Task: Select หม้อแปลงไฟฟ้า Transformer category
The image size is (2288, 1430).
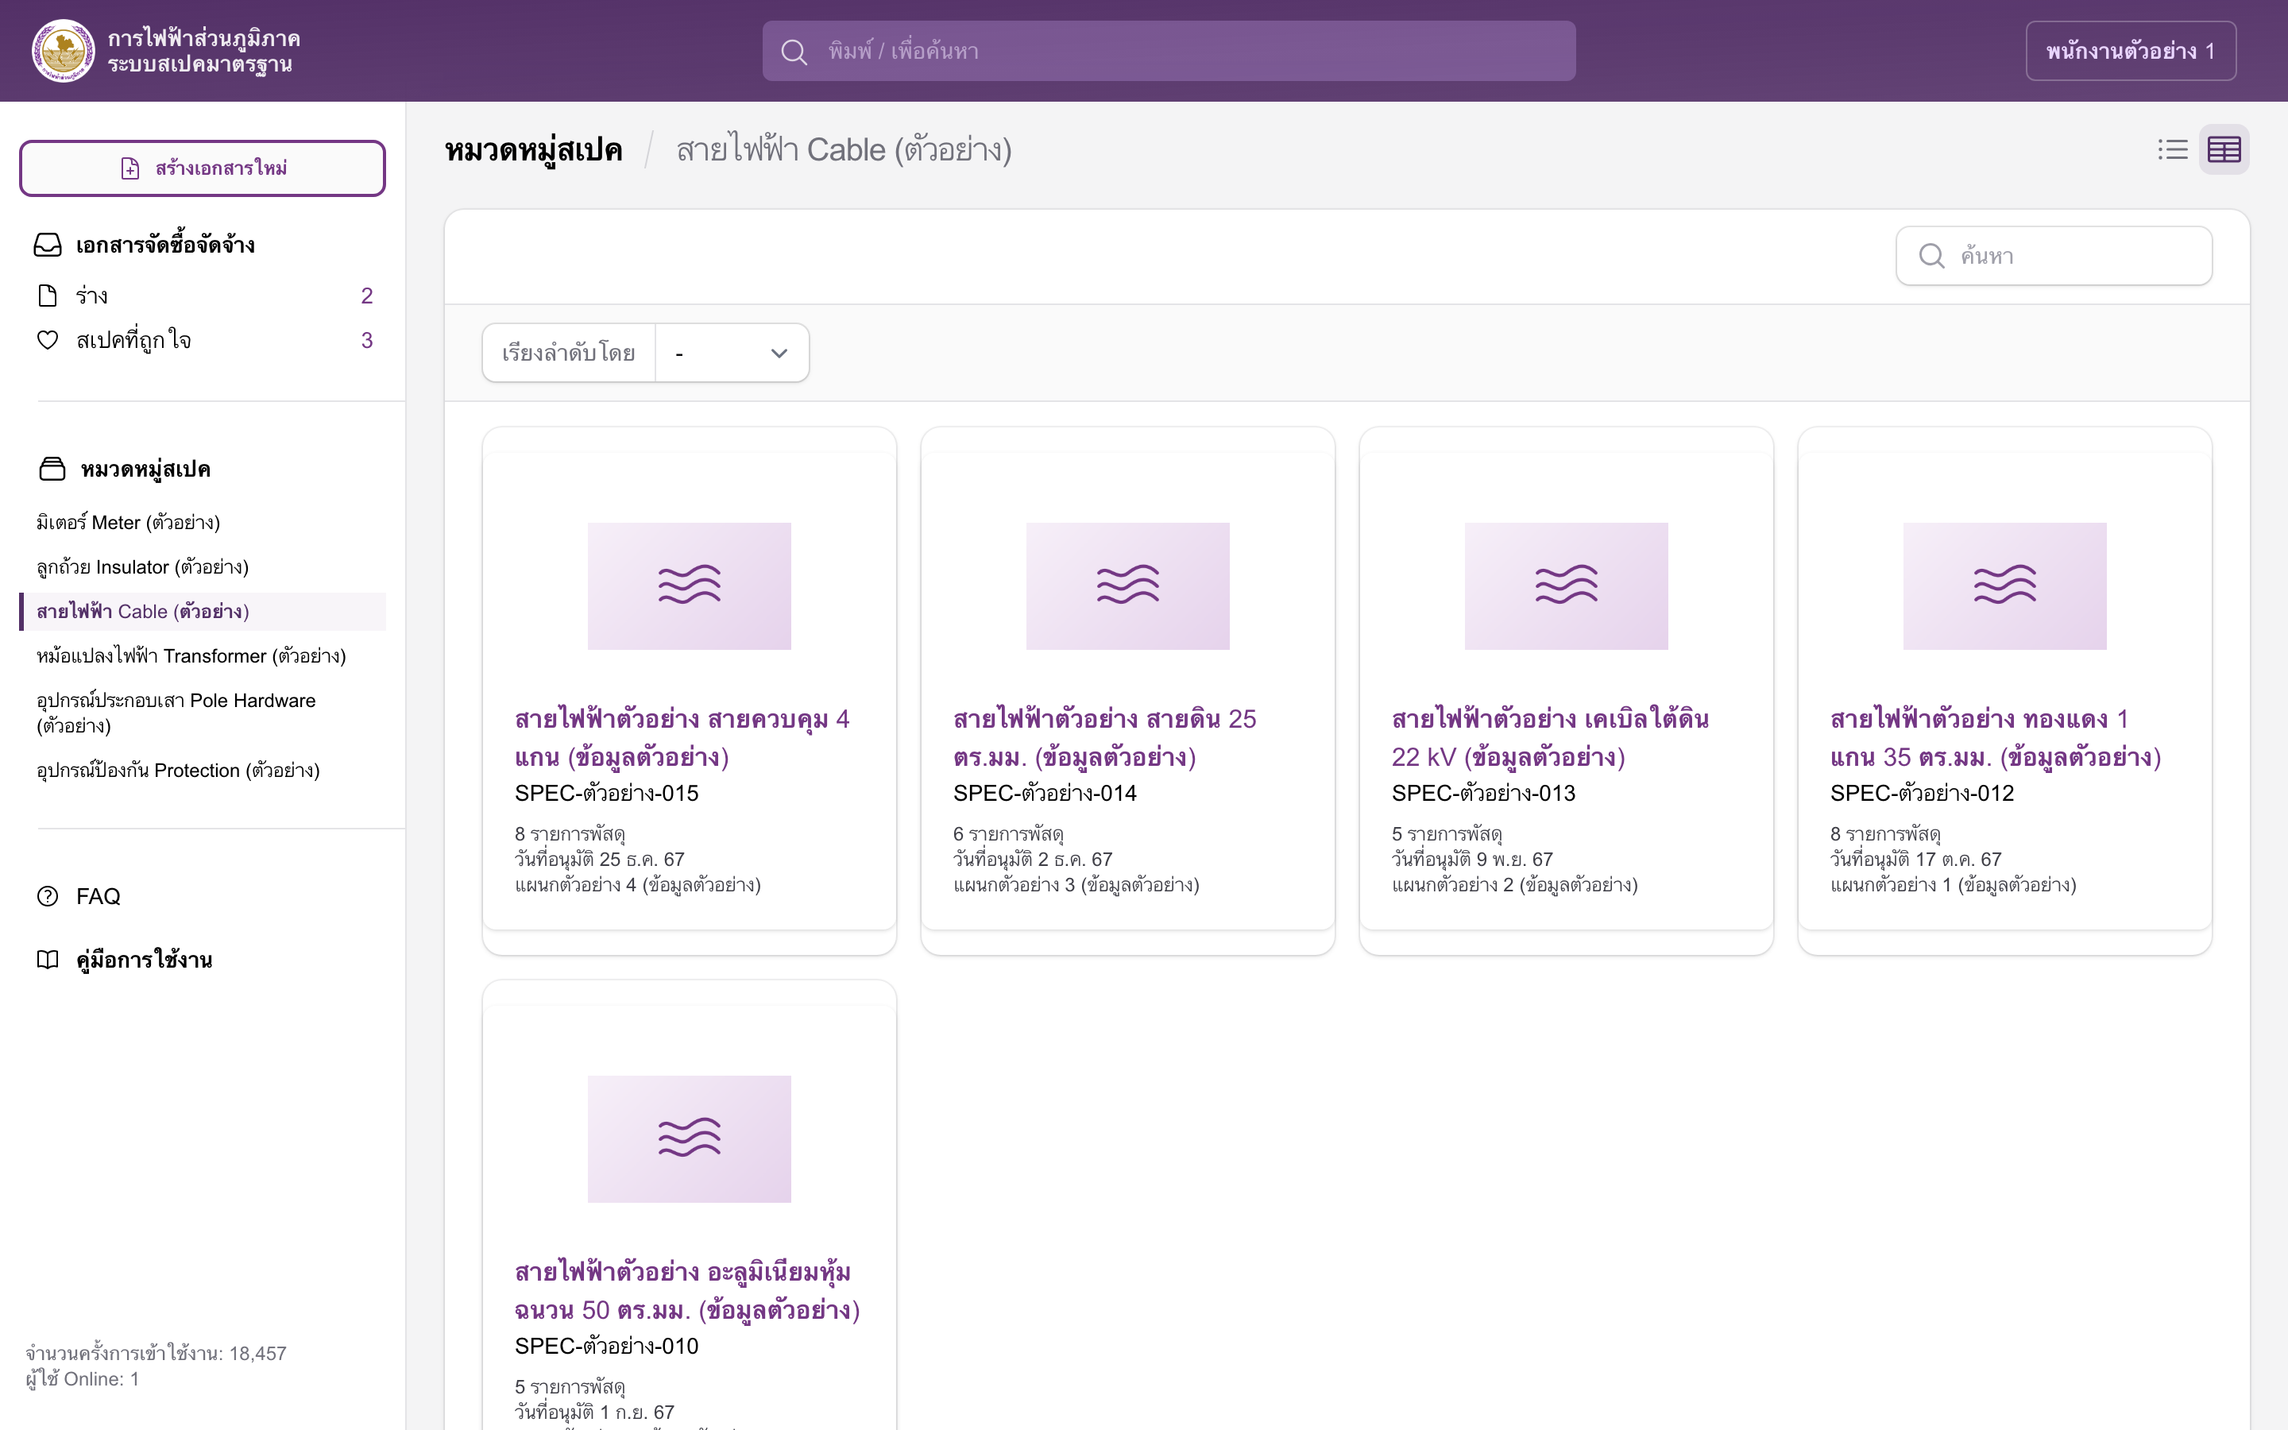Action: 191,655
